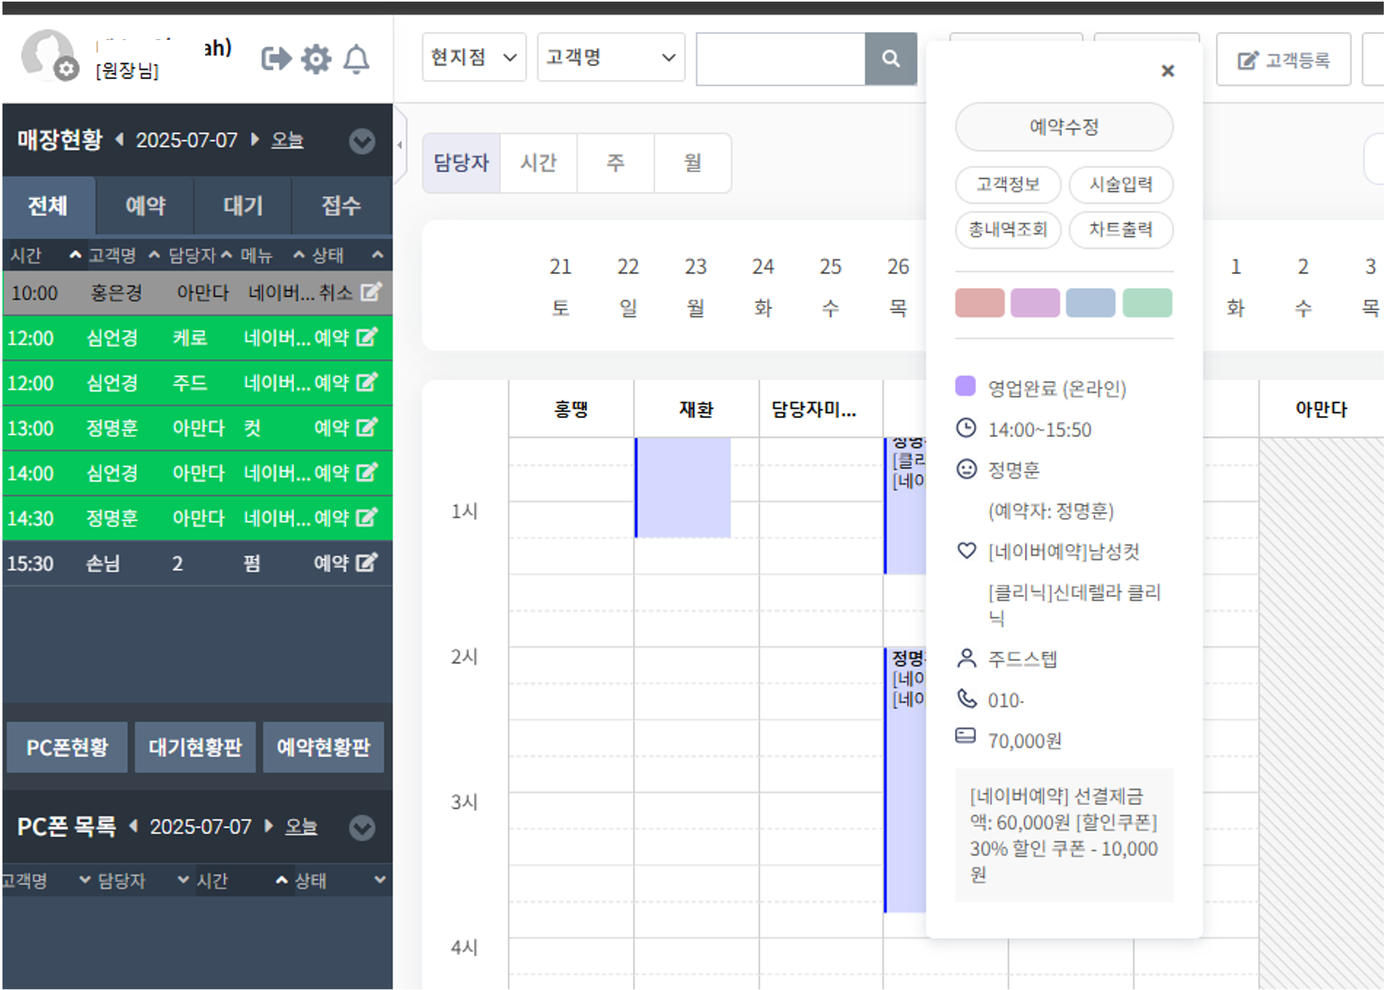Go to previous date in 매장현황

(x=119, y=140)
